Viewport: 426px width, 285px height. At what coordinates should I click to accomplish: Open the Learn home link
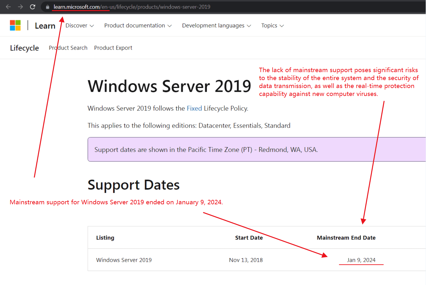[x=45, y=26]
